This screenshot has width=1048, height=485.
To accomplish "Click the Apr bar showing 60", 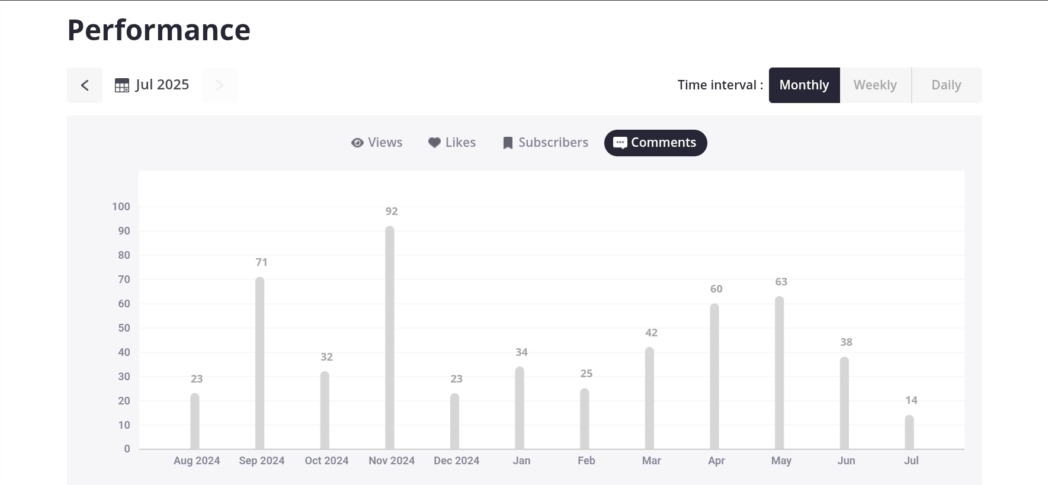I will click(x=714, y=376).
